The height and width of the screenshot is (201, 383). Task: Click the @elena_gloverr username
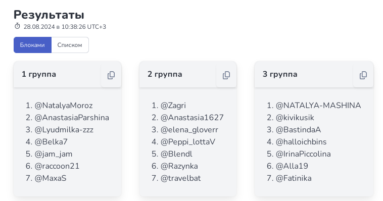pos(189,130)
